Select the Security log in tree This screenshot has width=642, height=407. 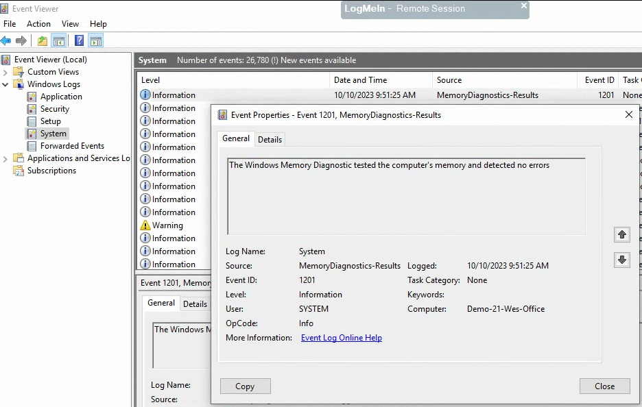pyautogui.click(x=54, y=109)
